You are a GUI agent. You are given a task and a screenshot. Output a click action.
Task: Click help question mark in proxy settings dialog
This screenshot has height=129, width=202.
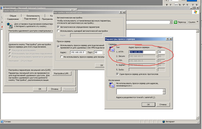point(167,39)
